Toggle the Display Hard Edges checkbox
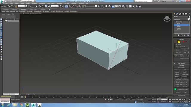This screenshot has height=107, width=191. click(x=178, y=89)
